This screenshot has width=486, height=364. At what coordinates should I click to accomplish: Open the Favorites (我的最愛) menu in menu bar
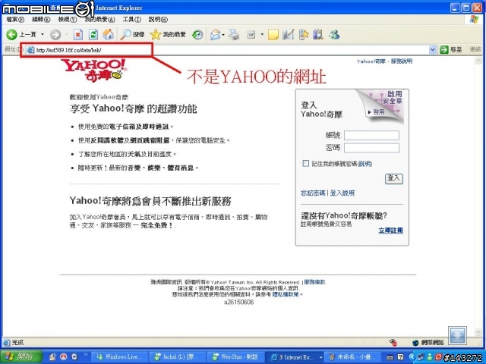pos(99,19)
